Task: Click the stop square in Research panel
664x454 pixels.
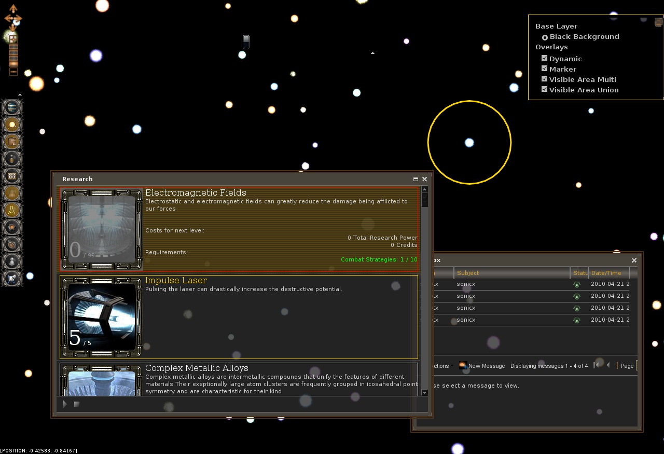Action: point(77,404)
